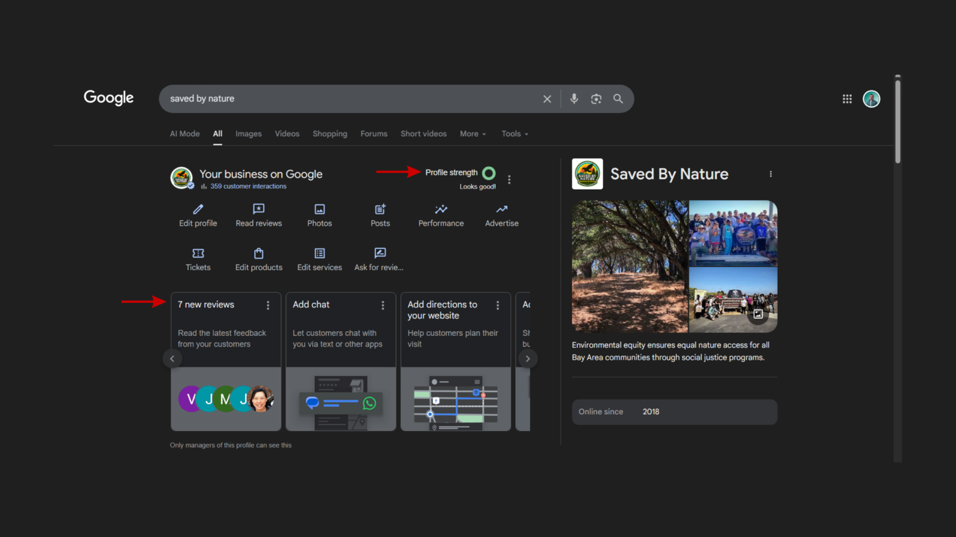Image resolution: width=956 pixels, height=537 pixels.
Task: Select the Edit profile pencil icon
Action: (x=197, y=210)
